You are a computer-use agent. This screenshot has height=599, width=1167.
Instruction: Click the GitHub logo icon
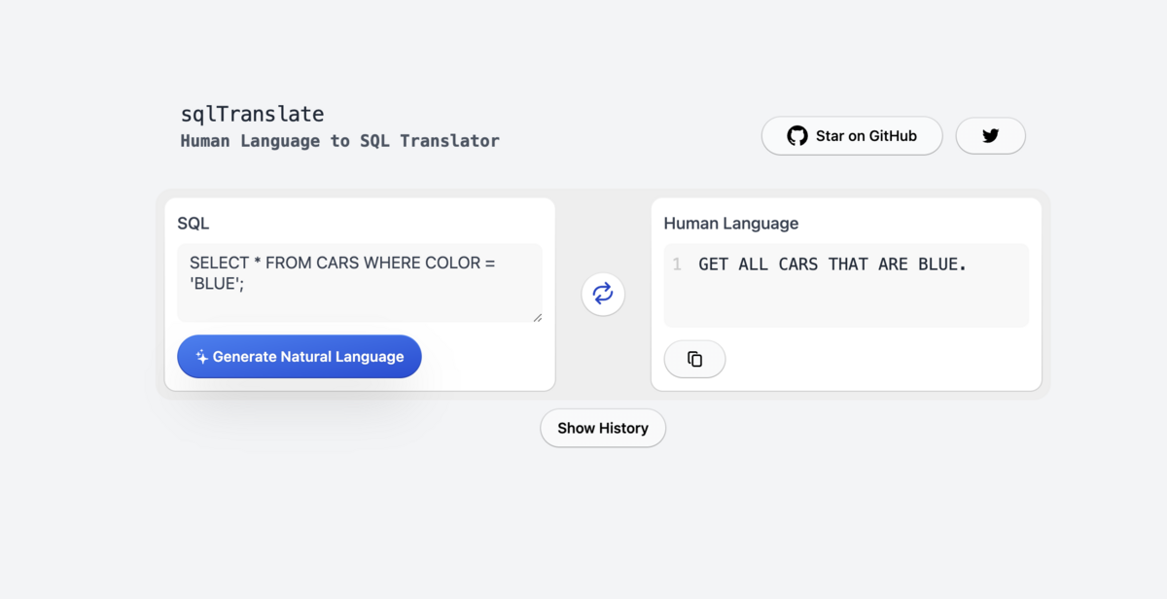(797, 135)
